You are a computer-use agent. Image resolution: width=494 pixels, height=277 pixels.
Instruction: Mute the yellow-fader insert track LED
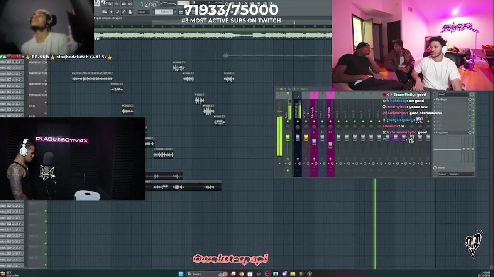[x=306, y=121]
